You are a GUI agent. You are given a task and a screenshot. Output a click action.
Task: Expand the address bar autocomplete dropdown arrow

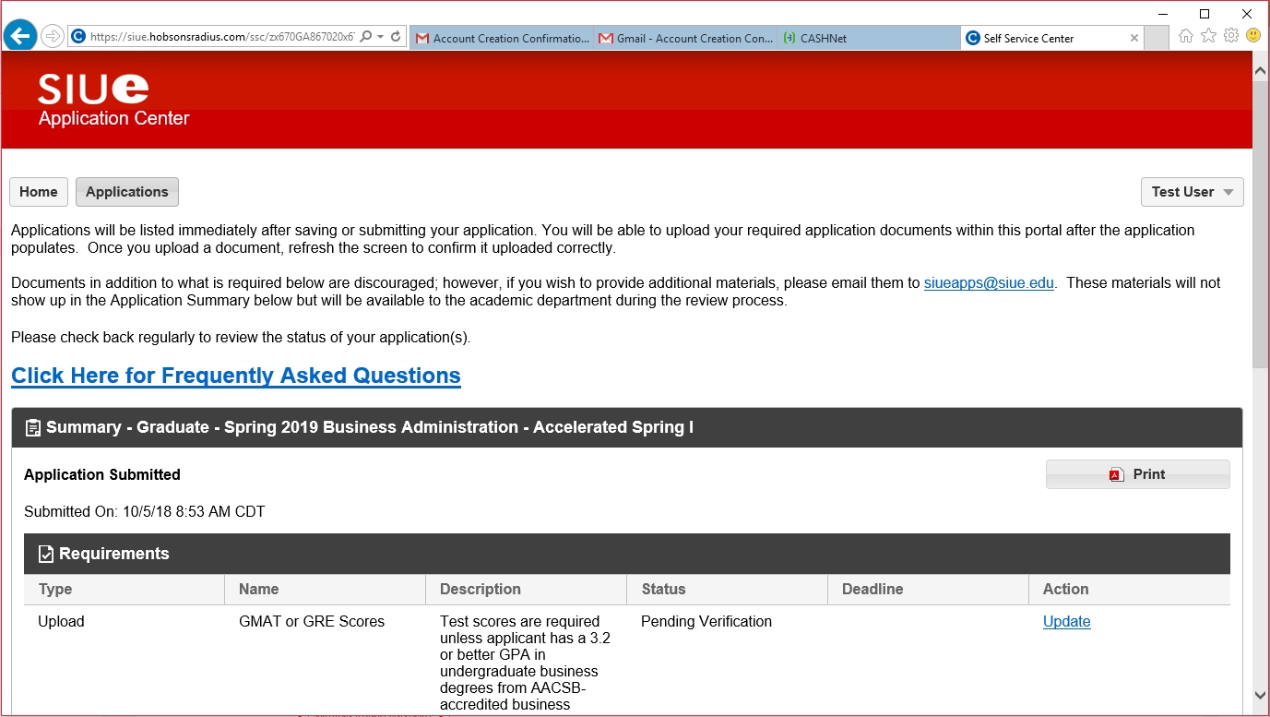380,37
